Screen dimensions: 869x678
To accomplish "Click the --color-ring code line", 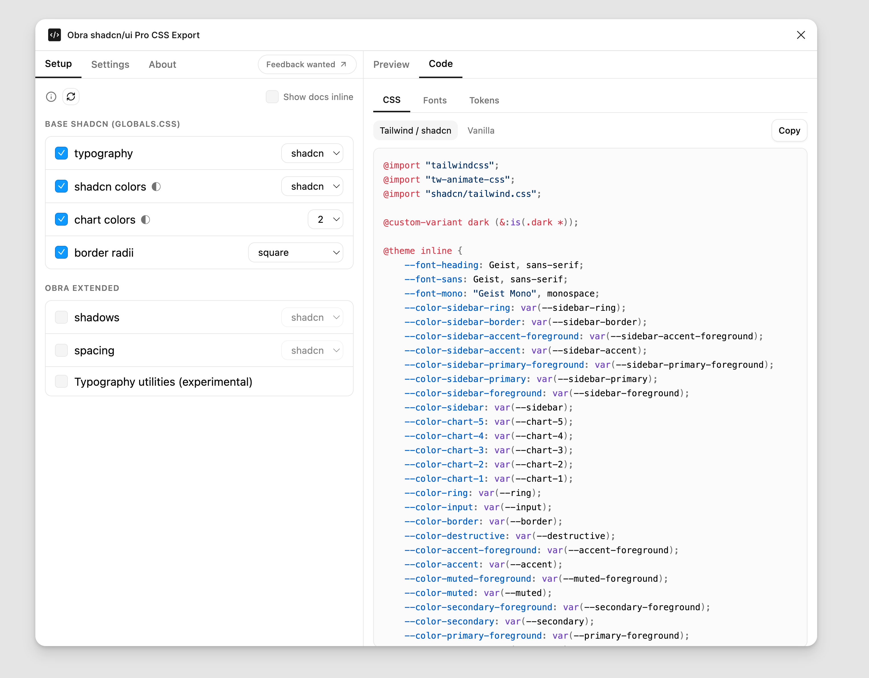I will pos(473,493).
